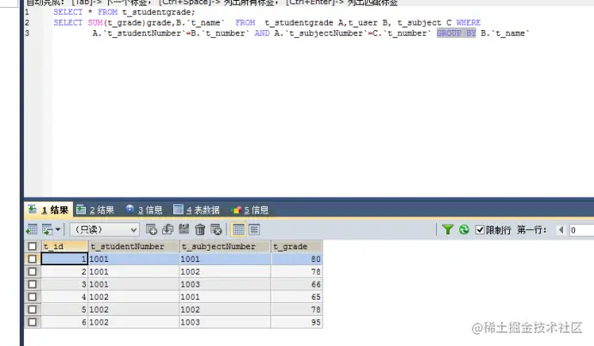
Task: Click the insert new row icon
Action: 151,229
